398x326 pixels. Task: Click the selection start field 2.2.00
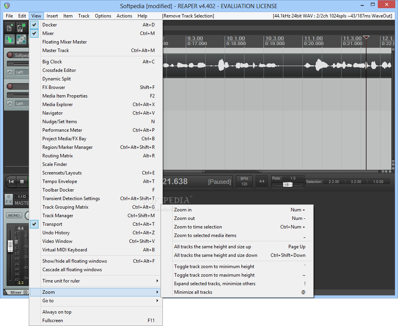pyautogui.click(x=333, y=181)
